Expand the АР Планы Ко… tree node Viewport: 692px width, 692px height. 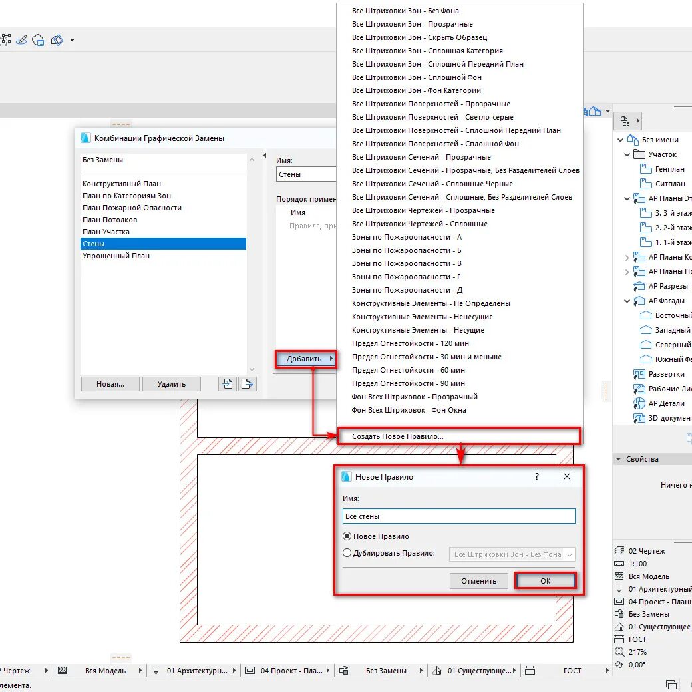click(x=627, y=257)
